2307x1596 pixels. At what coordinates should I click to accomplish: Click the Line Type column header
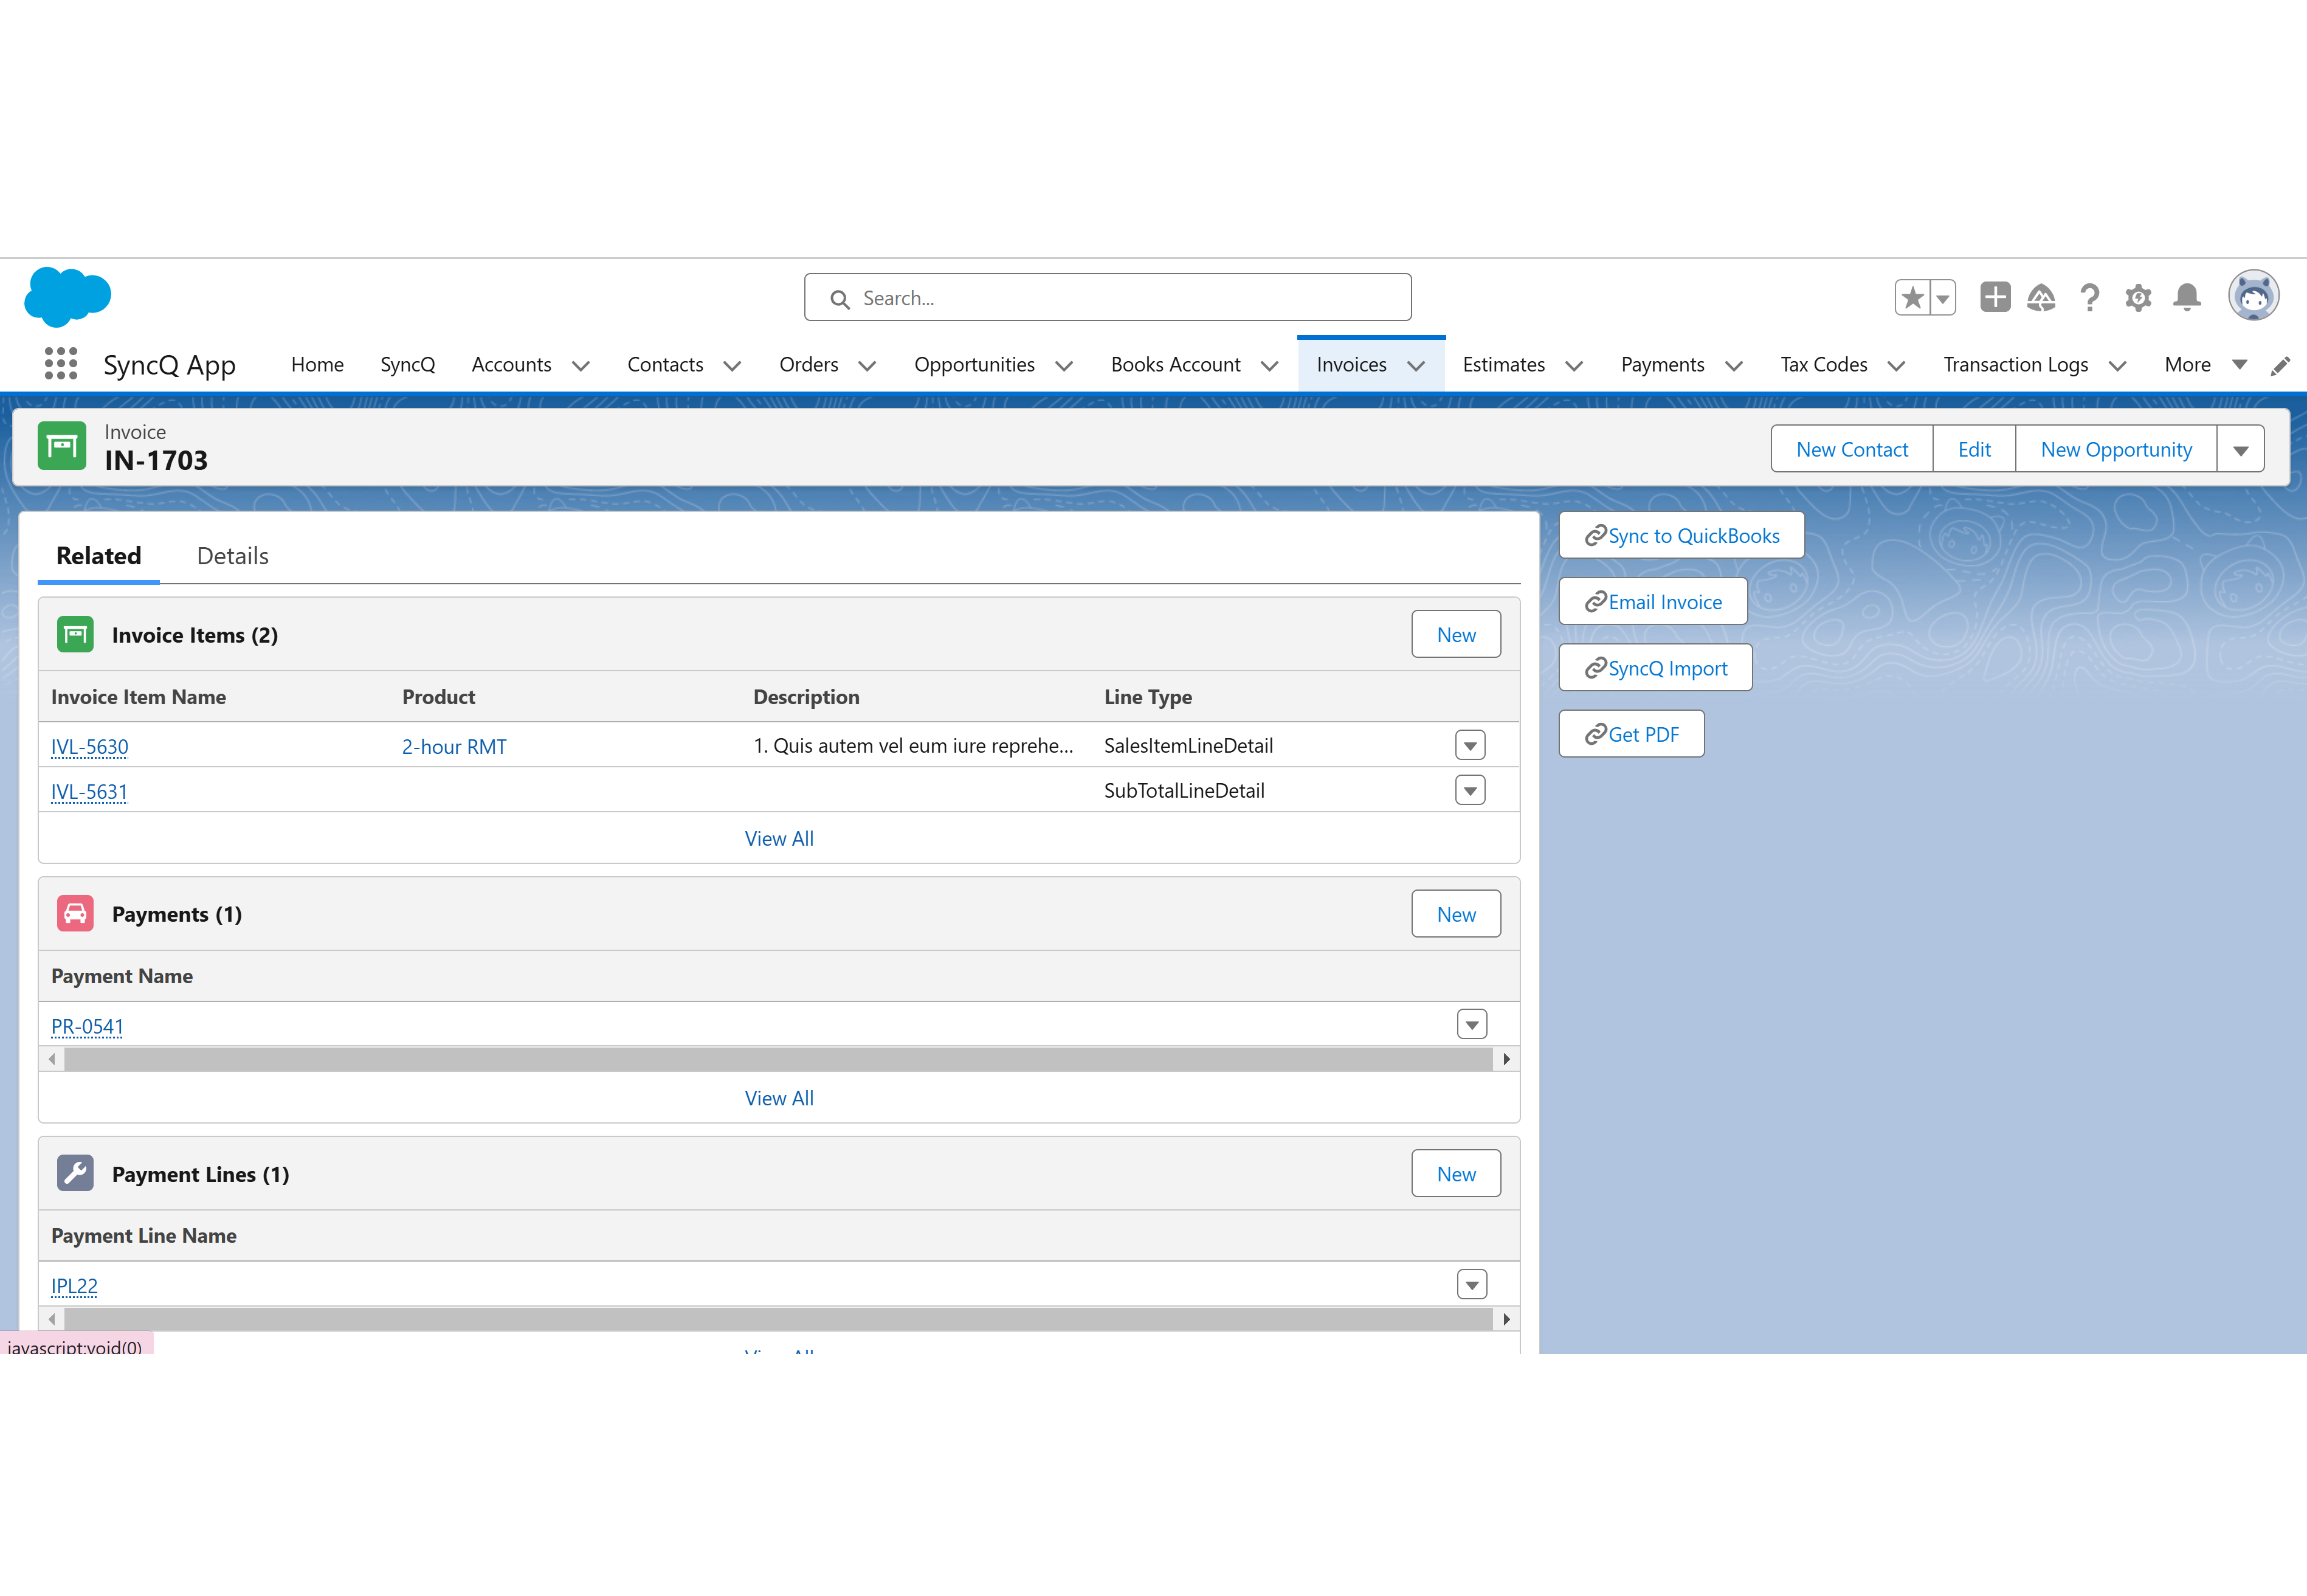(x=1148, y=697)
